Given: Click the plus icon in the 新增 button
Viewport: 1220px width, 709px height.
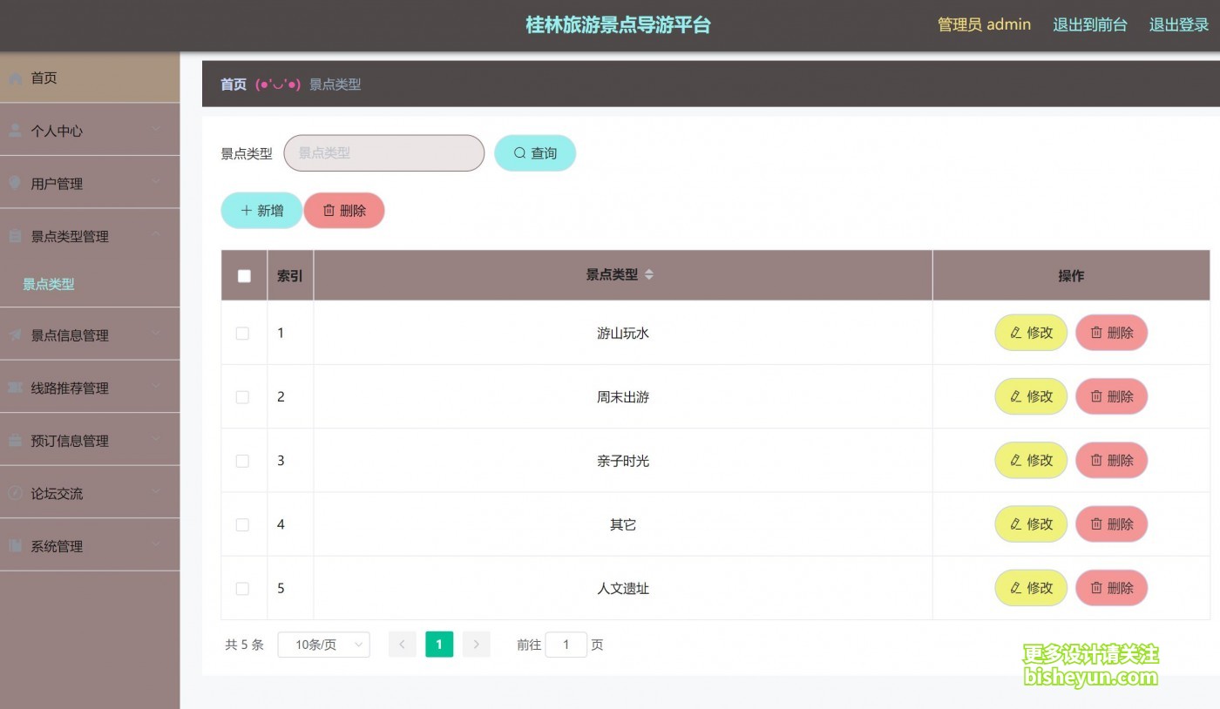Looking at the screenshot, I should [247, 210].
